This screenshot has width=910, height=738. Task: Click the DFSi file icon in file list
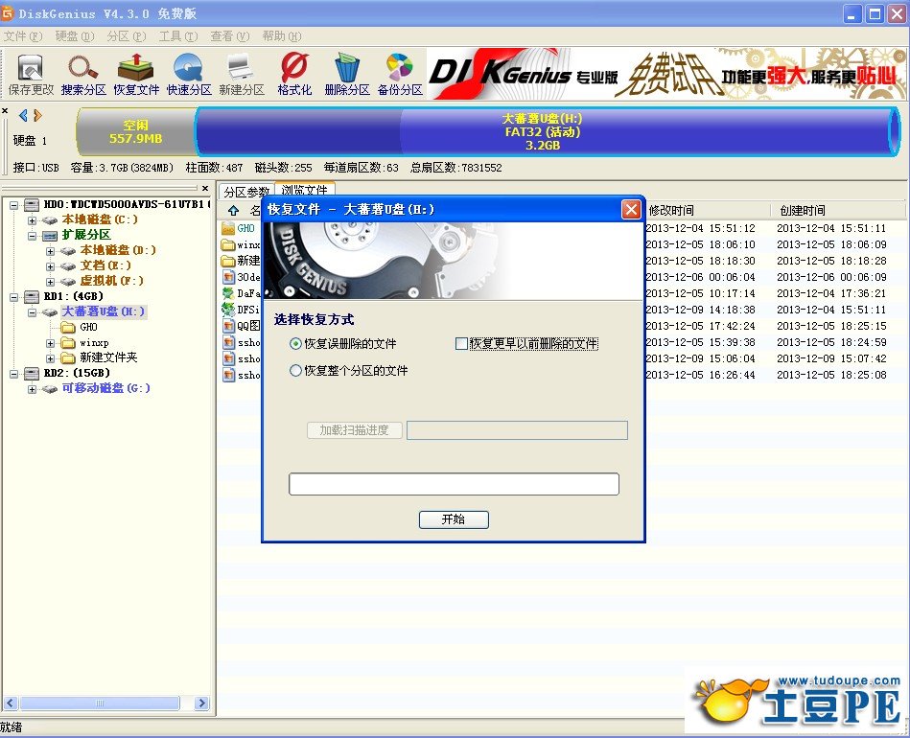[x=227, y=310]
